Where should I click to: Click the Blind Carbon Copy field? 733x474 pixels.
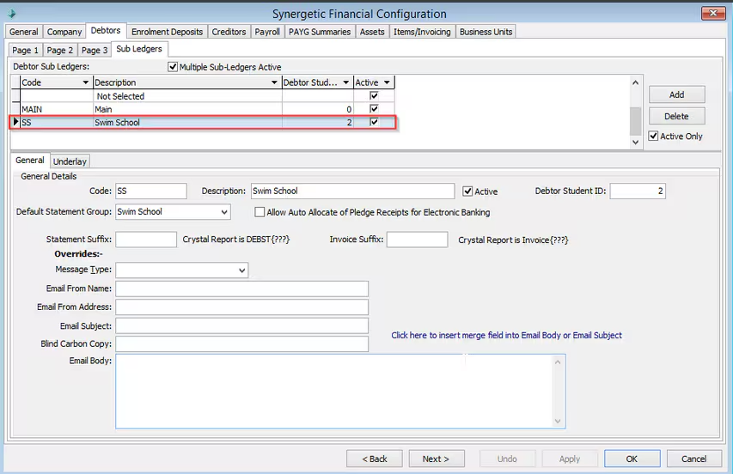point(241,344)
